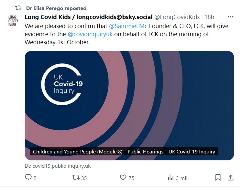Share the post via share icon
The height and width of the screenshot is (188, 242).
click(230, 177)
